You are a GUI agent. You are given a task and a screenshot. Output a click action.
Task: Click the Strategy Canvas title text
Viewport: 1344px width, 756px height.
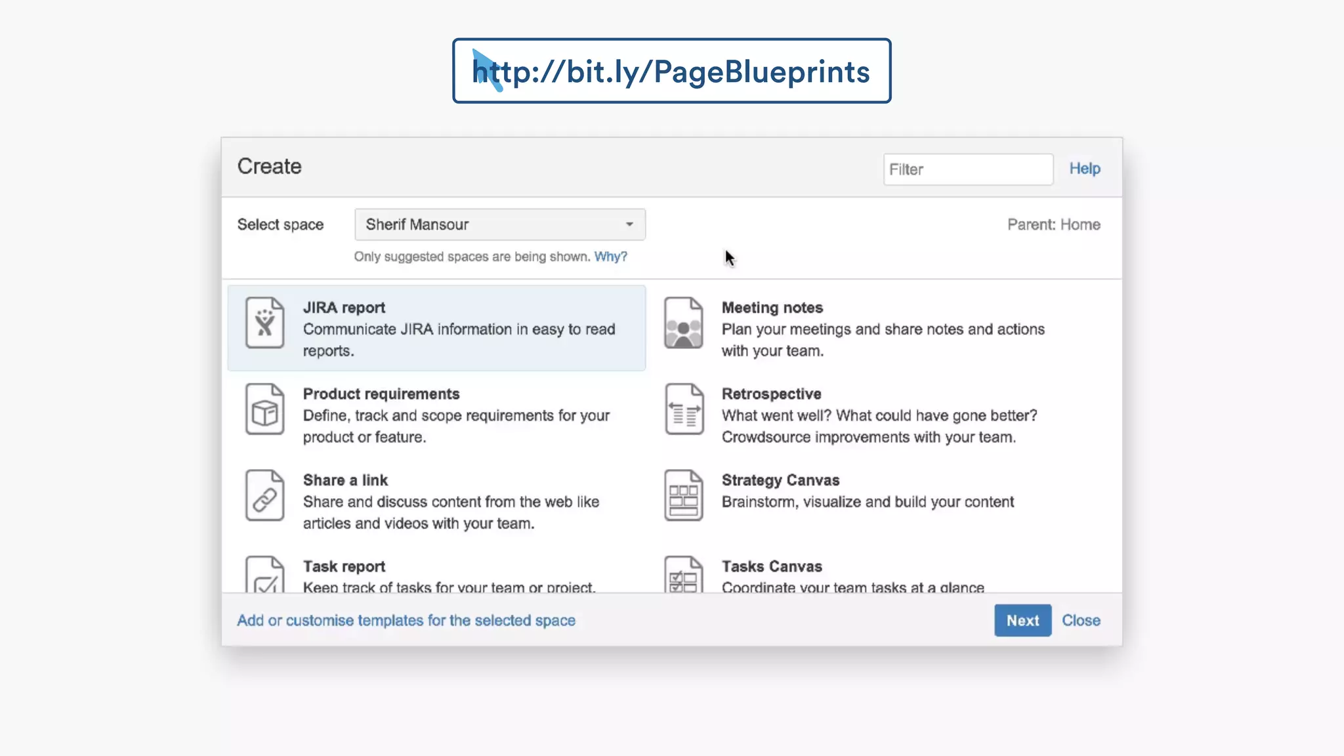point(780,480)
